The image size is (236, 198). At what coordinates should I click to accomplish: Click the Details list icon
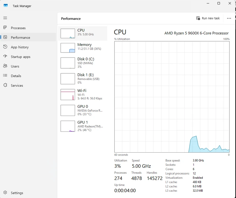5,76
